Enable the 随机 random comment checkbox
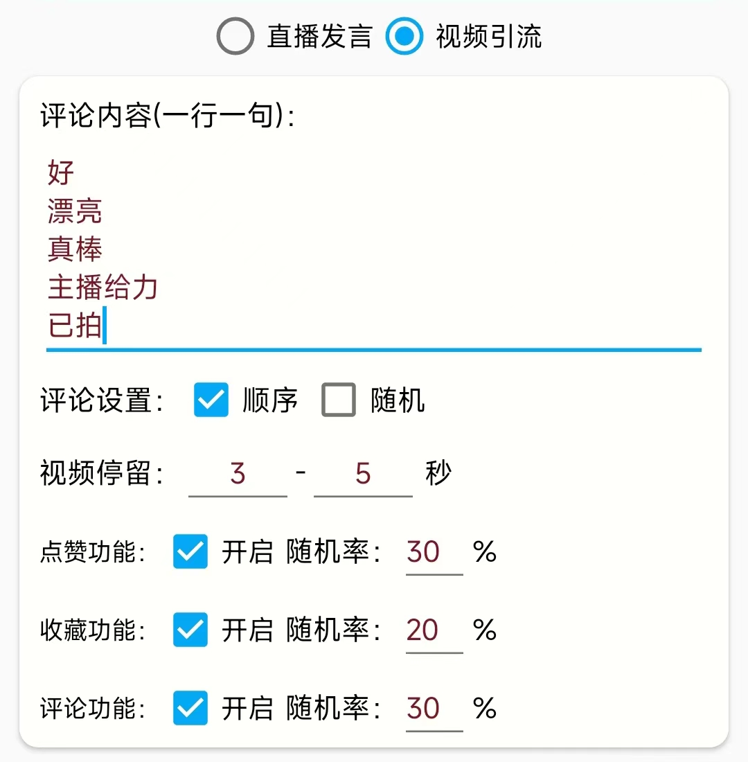This screenshot has width=748, height=762. pos(338,400)
